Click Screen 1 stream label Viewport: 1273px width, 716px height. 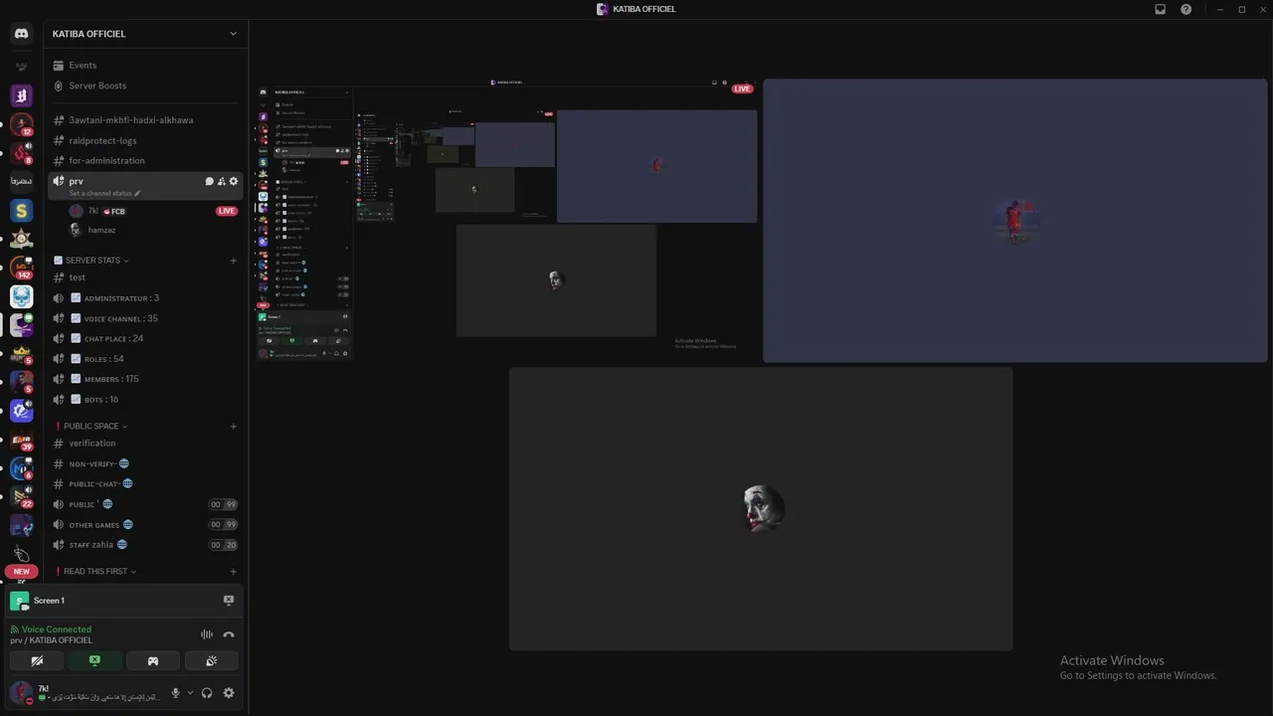coord(49,601)
